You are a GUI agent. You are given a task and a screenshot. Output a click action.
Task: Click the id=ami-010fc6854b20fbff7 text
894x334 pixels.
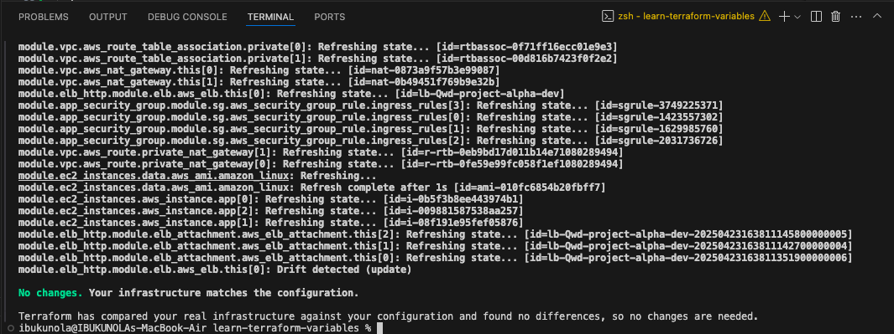click(530, 187)
